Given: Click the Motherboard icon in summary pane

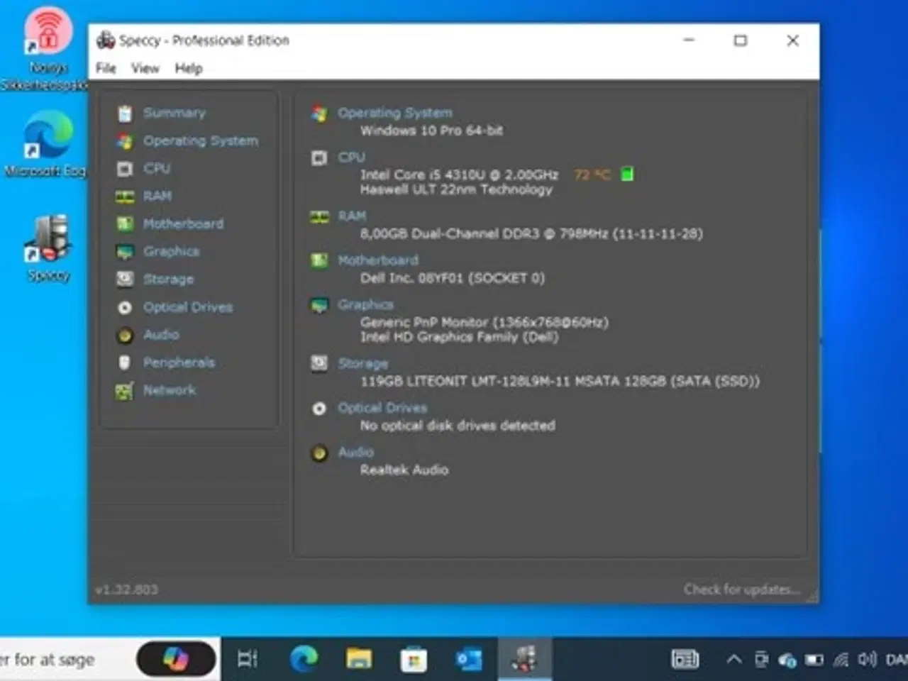Looking at the screenshot, I should [x=319, y=260].
